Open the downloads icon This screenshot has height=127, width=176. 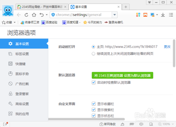pyautogui.click(x=163, y=15)
